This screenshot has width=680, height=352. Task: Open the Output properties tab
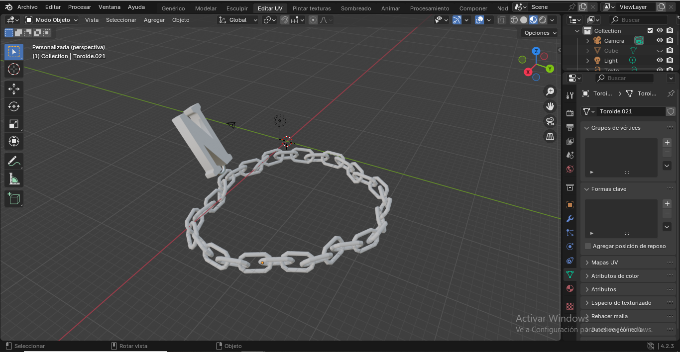570,127
